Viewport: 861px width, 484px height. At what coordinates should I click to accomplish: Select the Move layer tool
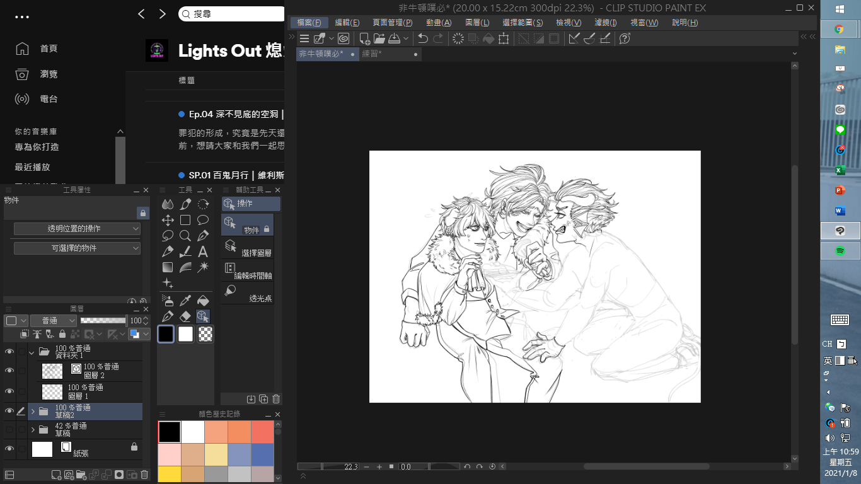pos(168,220)
